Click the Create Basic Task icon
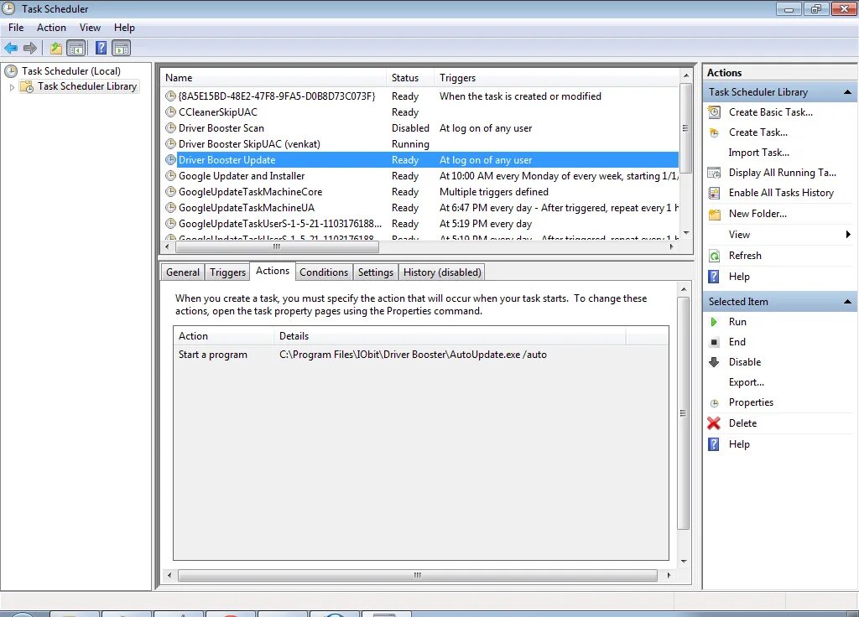859x617 pixels. pos(715,112)
